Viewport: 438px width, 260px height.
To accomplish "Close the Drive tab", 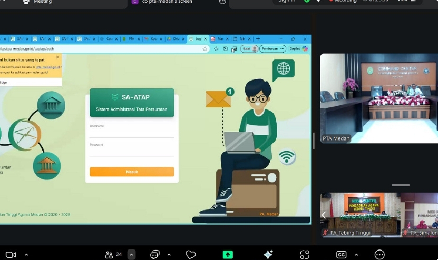I will click(x=183, y=39).
